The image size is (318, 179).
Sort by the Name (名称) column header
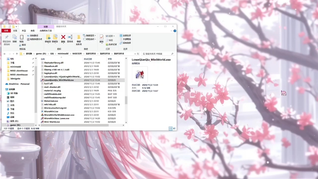pos(61,59)
